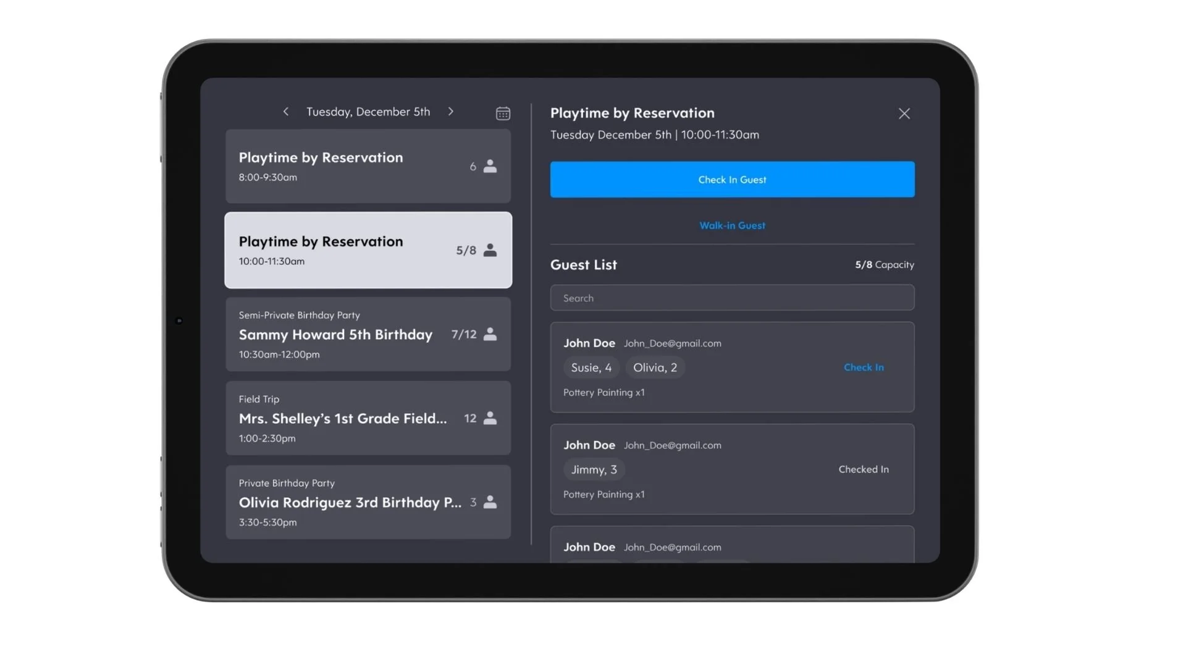This screenshot has width=1186, height=667.
Task: Select the Susie, 4 child chip
Action: click(591, 368)
